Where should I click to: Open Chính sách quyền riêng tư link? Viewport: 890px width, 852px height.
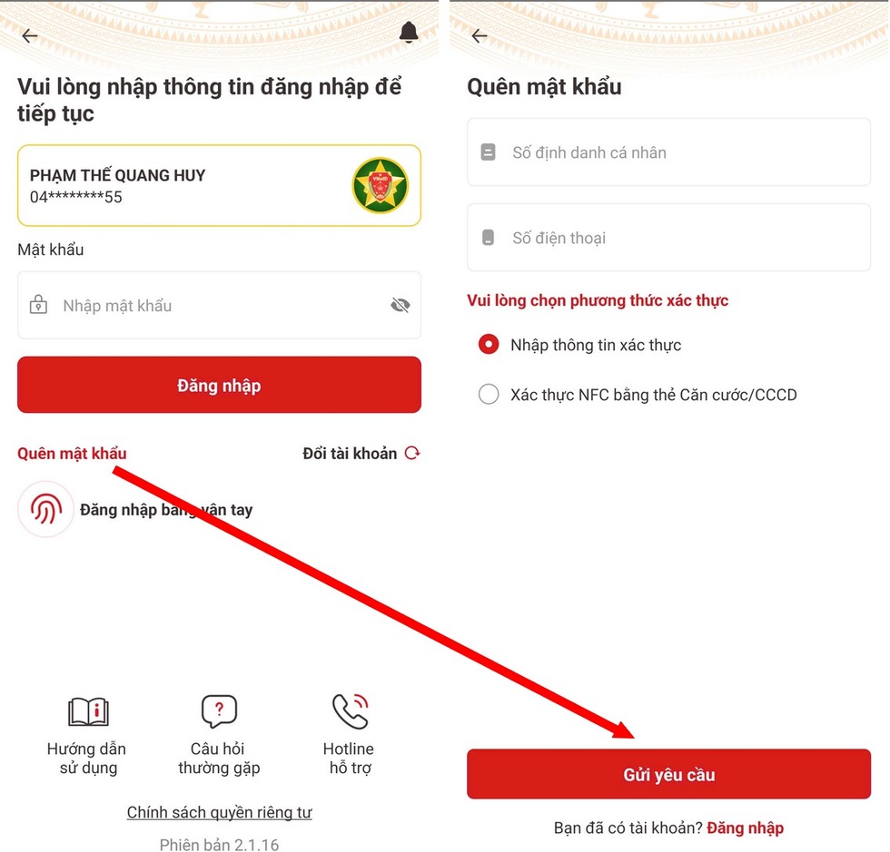click(219, 812)
